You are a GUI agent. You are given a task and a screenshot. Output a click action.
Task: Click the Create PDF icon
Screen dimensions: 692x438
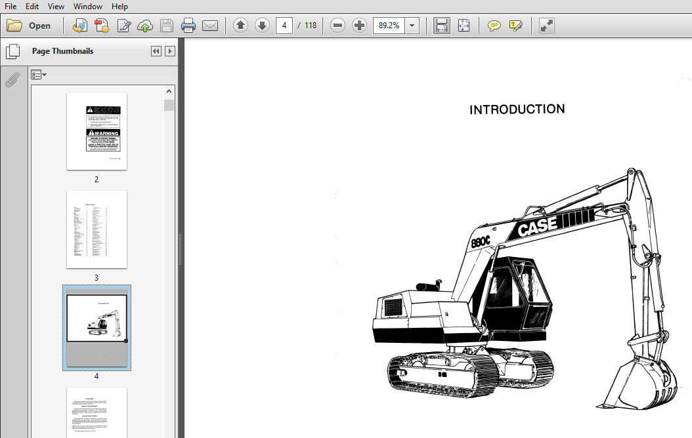pos(80,26)
